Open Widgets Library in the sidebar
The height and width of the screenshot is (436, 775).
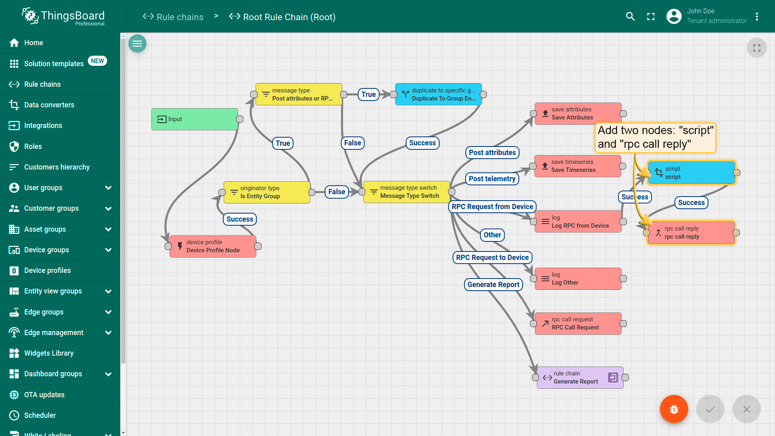tap(60, 353)
